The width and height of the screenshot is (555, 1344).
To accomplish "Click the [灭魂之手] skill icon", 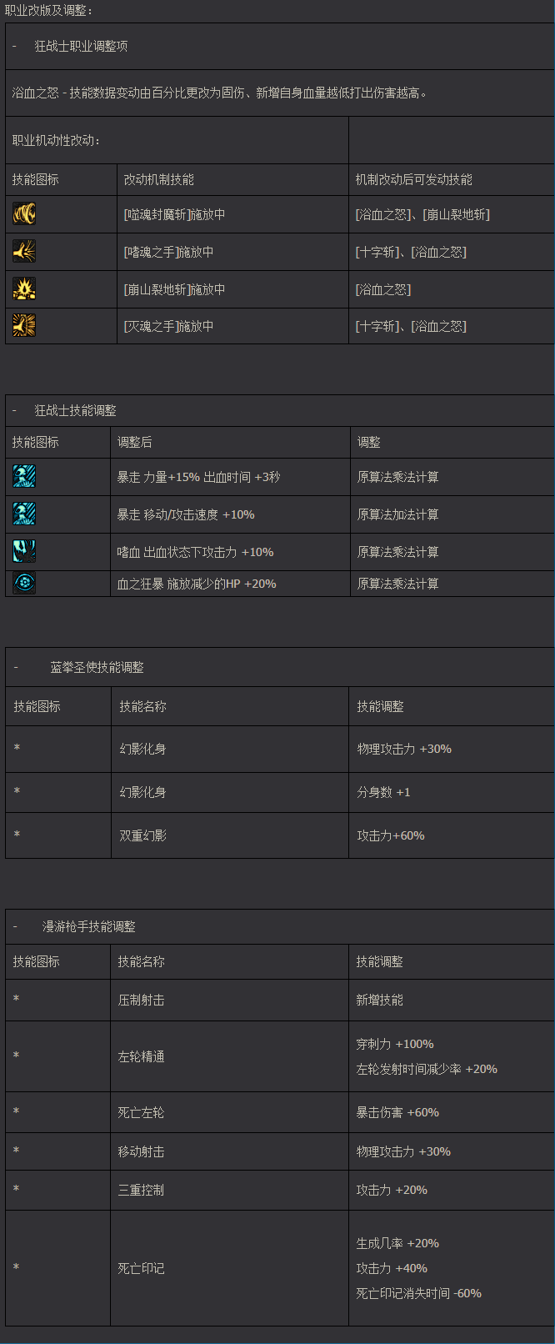I will point(24,325).
